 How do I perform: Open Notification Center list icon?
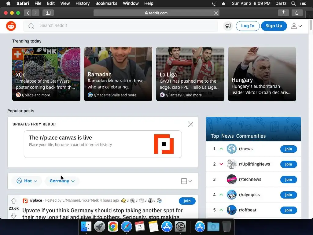coord(303,3)
